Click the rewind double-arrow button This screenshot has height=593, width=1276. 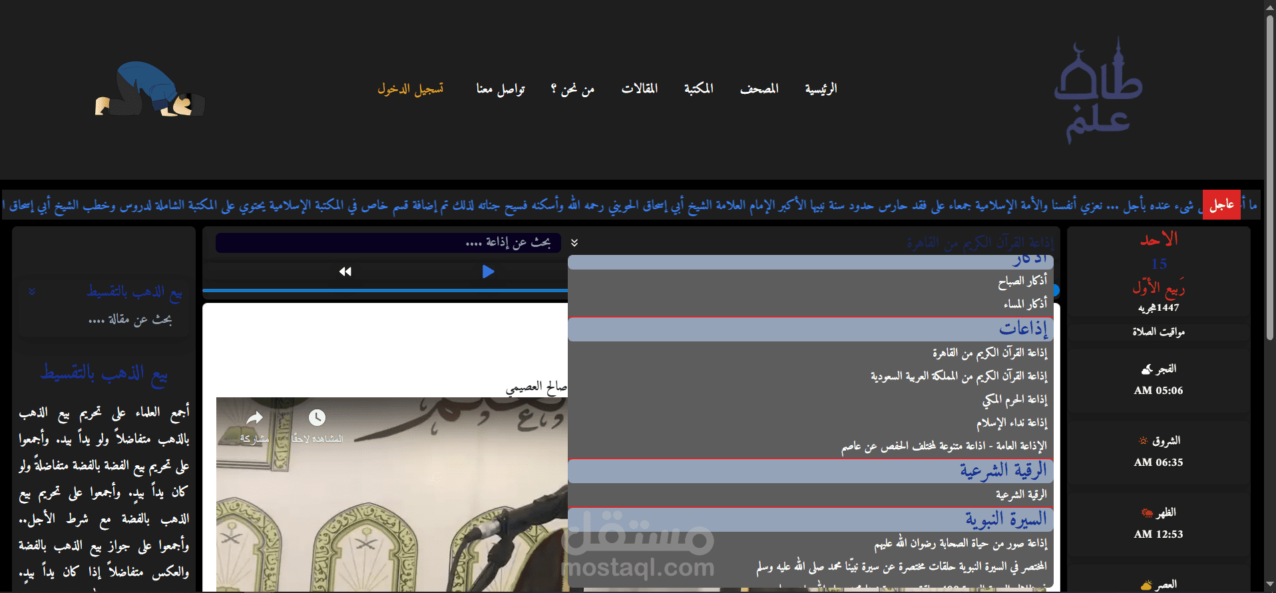coord(345,272)
